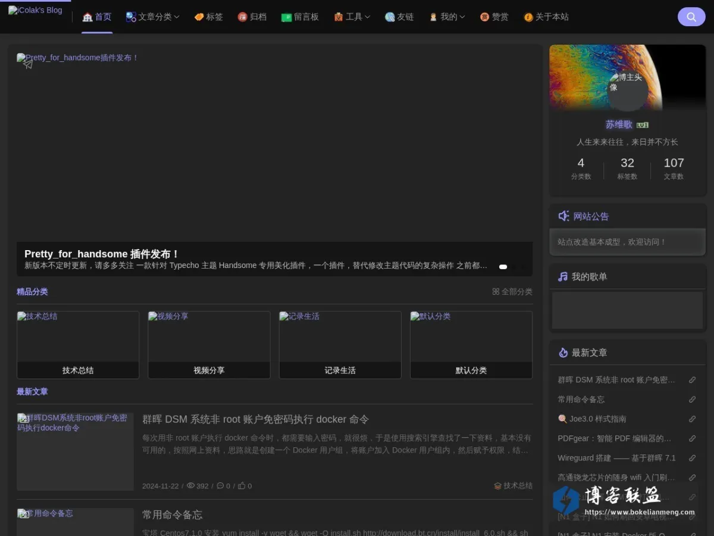Click the thumbs-up like icon on DSM article
The width and height of the screenshot is (714, 536).
242,485
